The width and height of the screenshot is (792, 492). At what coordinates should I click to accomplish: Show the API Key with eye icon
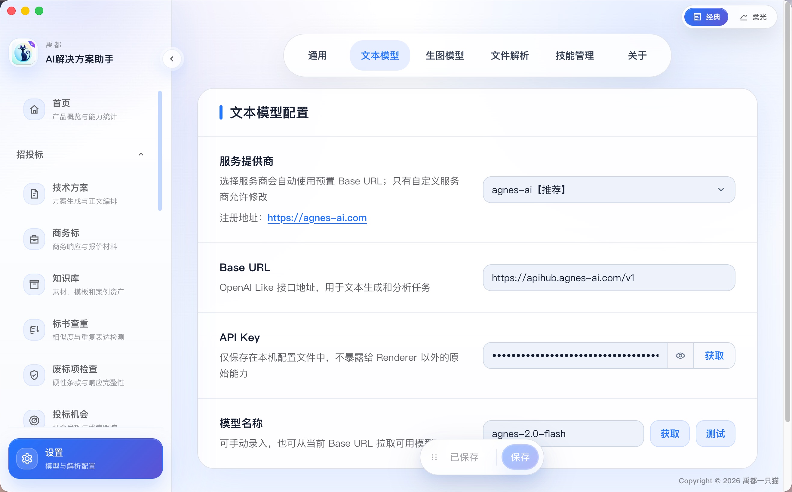coord(680,356)
